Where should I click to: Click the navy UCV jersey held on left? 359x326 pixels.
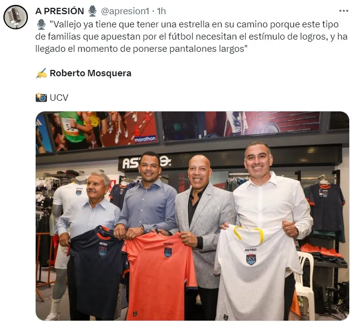96,271
